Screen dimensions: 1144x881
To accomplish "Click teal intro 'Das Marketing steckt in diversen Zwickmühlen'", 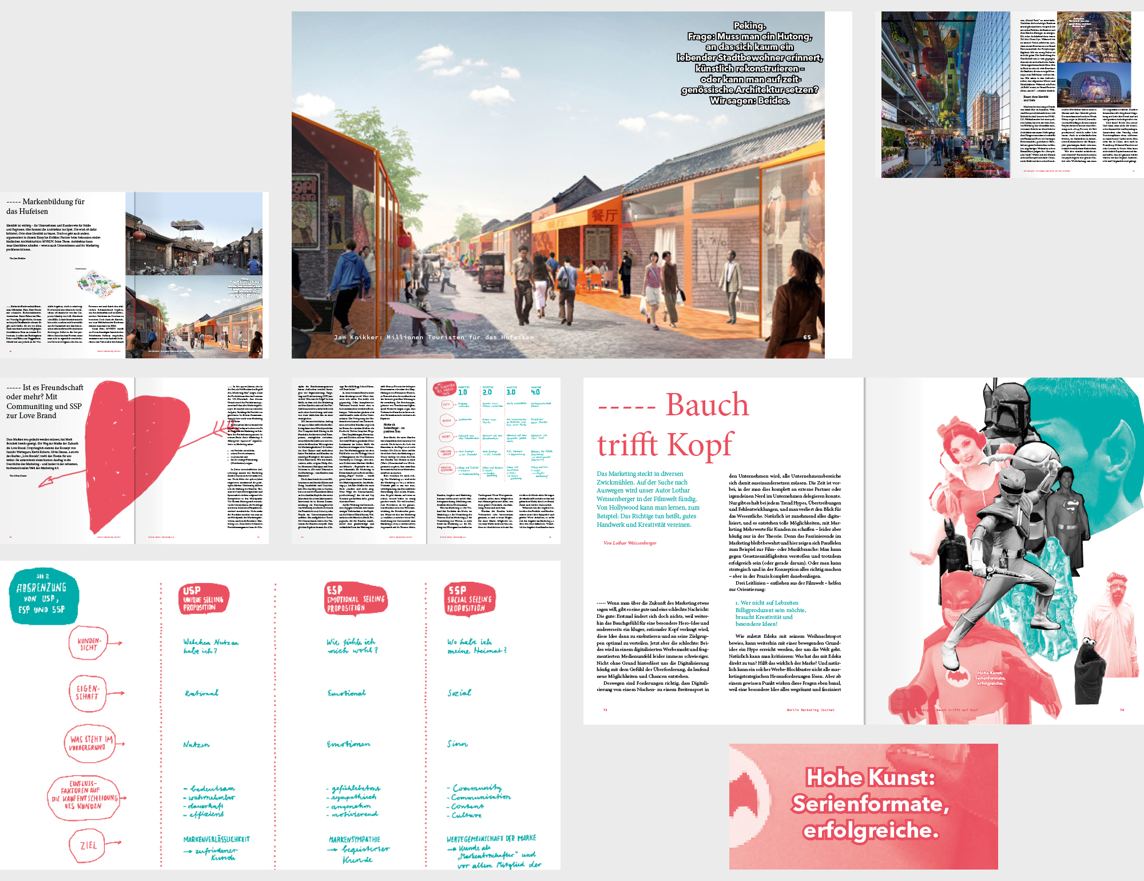I will click(648, 499).
